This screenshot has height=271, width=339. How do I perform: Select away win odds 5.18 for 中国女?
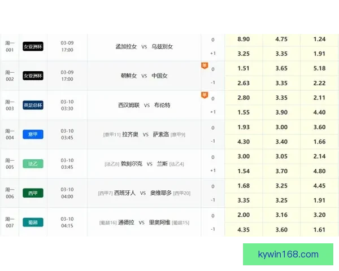click(319, 68)
